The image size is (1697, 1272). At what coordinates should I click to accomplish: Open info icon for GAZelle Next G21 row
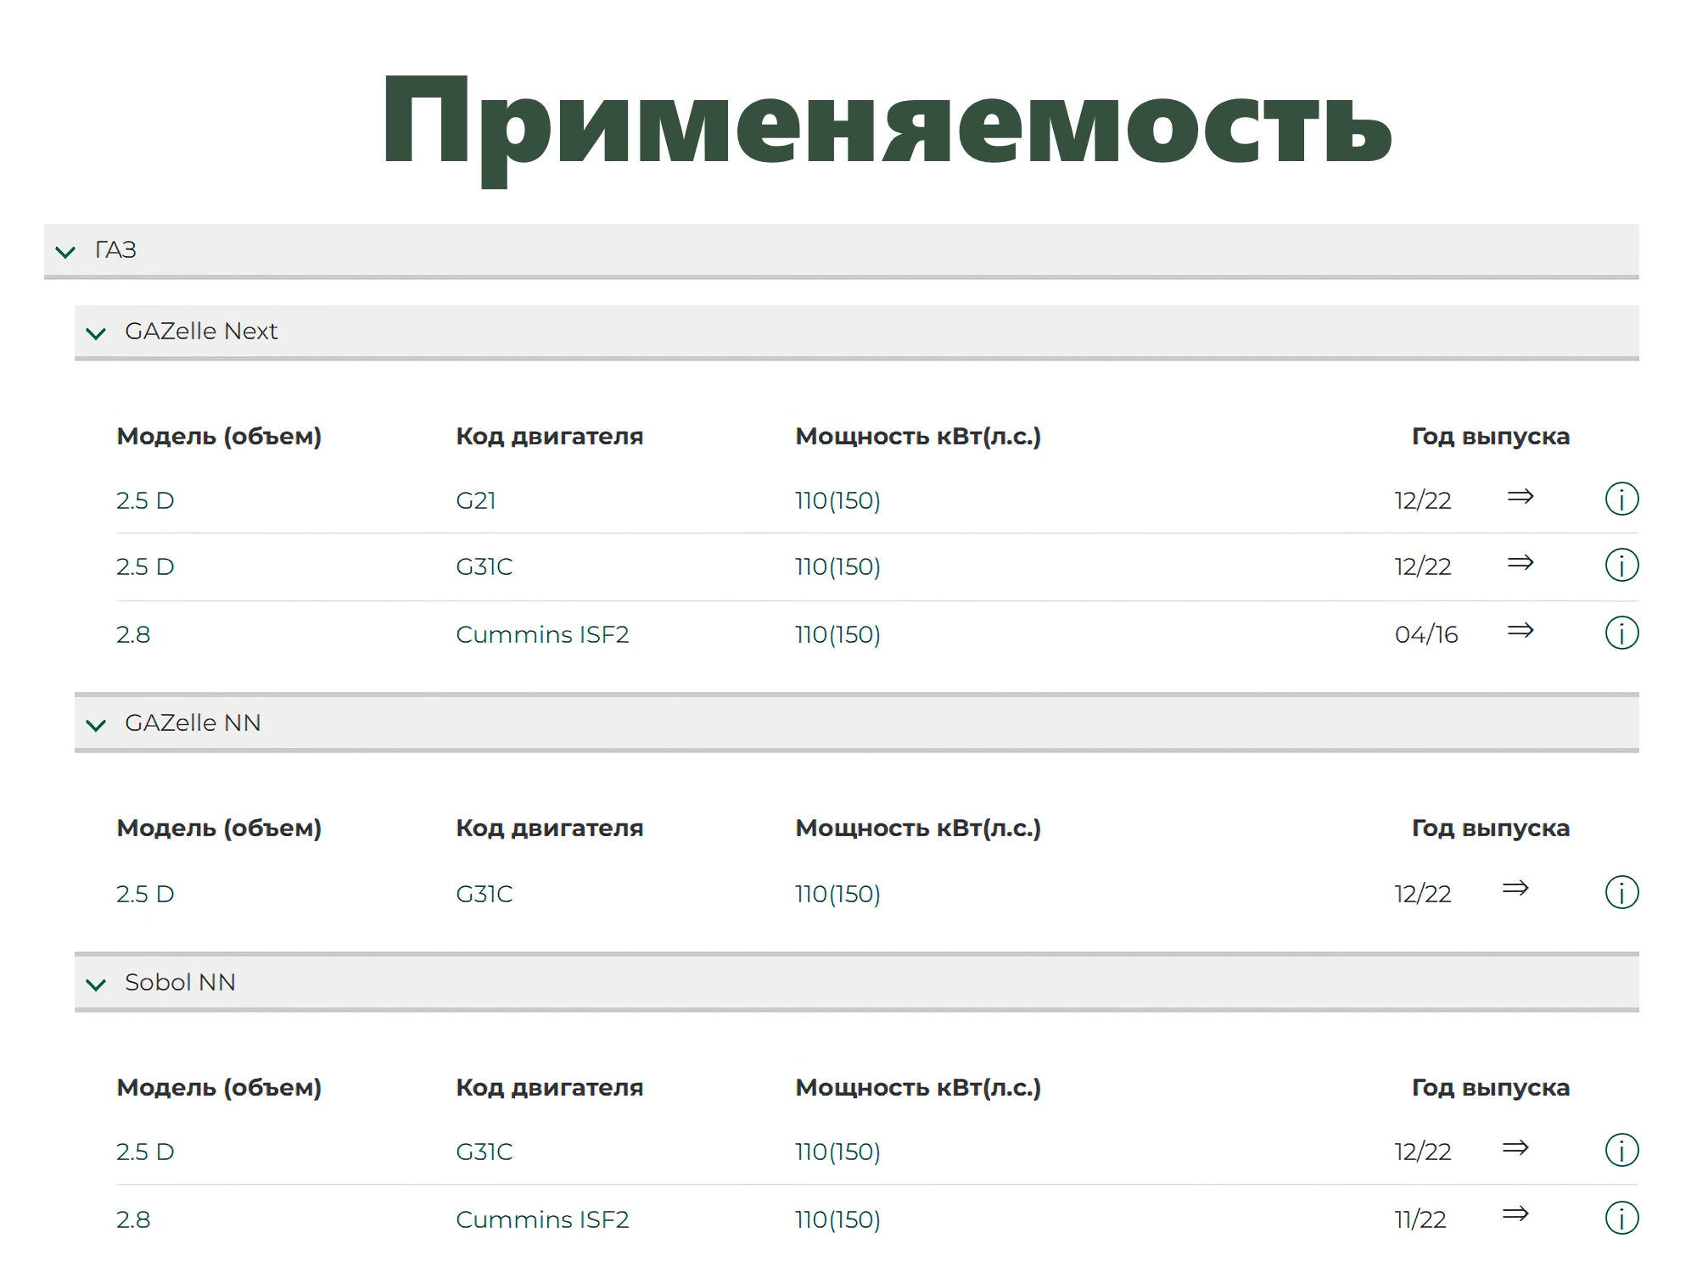coord(1621,499)
